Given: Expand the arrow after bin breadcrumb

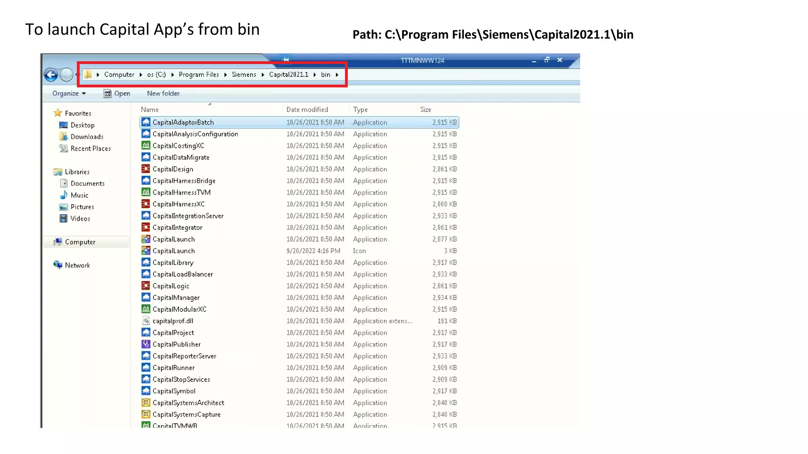Looking at the screenshot, I should click(337, 74).
